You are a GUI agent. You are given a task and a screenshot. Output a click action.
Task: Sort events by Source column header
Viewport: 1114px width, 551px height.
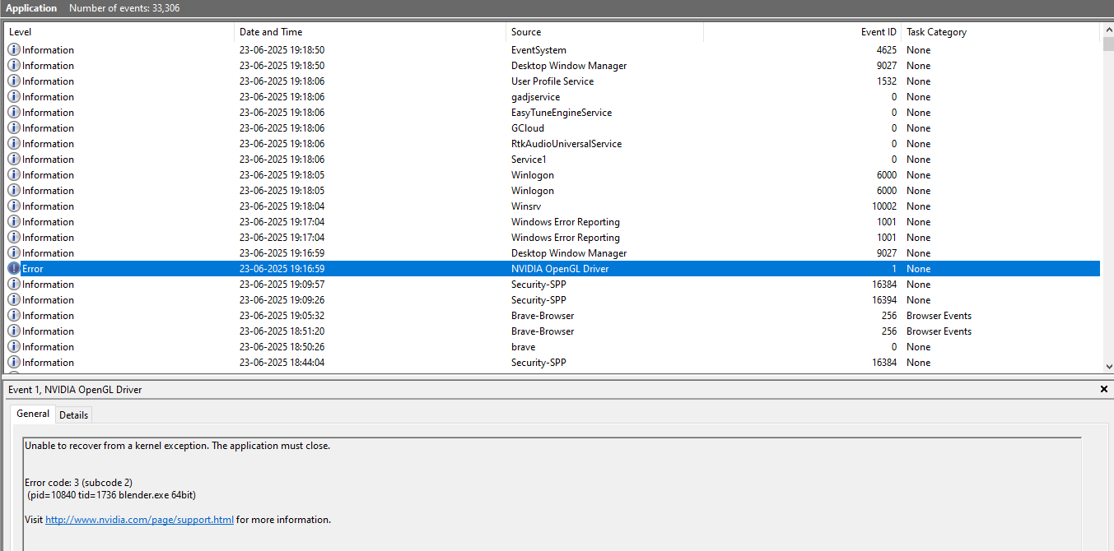(604, 32)
